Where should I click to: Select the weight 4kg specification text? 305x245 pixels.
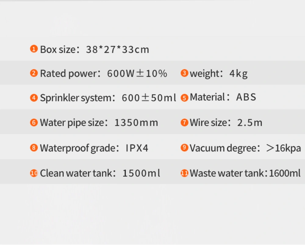218,74
